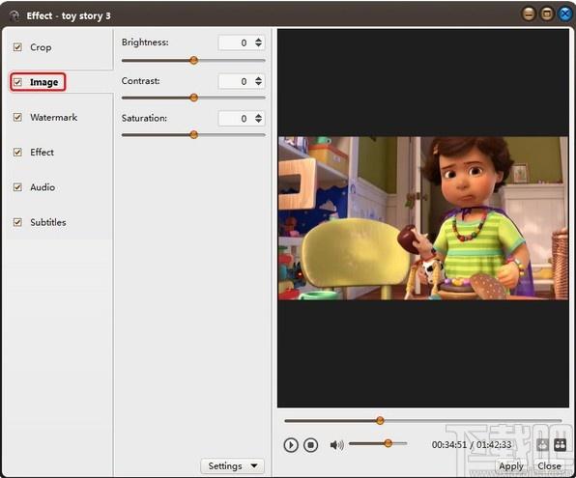Click the grayed preview mode icon
The image size is (576, 478).
click(542, 445)
